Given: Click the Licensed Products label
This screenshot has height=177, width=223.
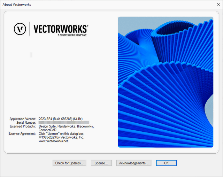Looking at the screenshot, I should [x=23, y=126].
